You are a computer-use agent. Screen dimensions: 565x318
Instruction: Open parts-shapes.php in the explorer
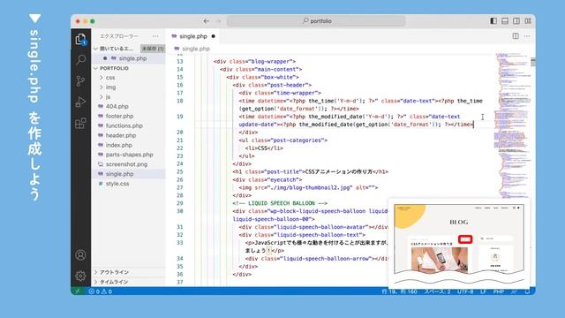pyautogui.click(x=129, y=155)
